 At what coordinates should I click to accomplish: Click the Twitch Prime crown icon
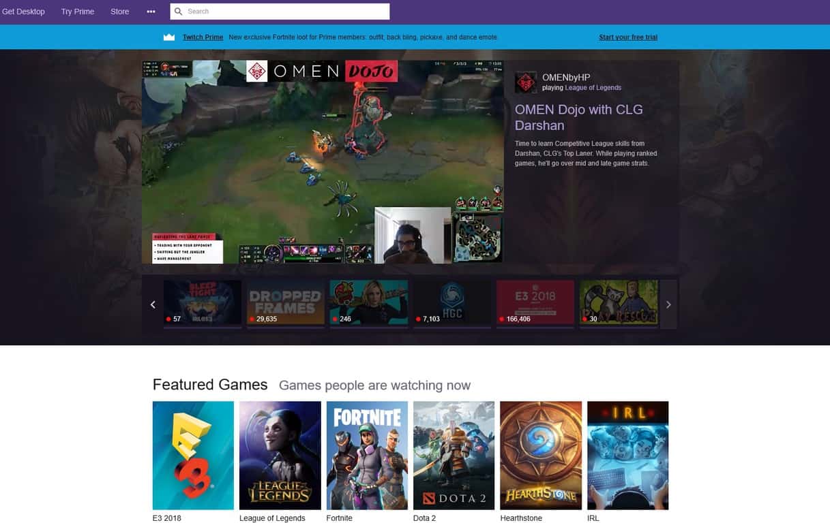[x=169, y=37]
